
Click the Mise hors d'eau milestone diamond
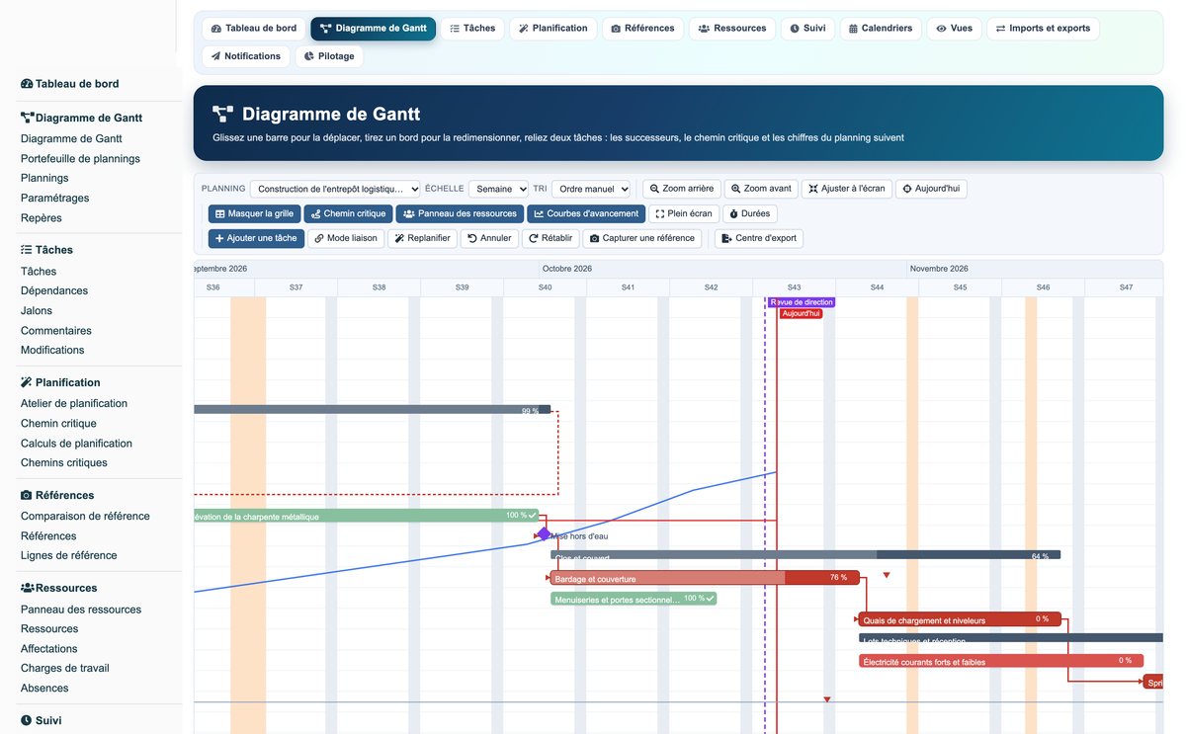pyautogui.click(x=544, y=534)
